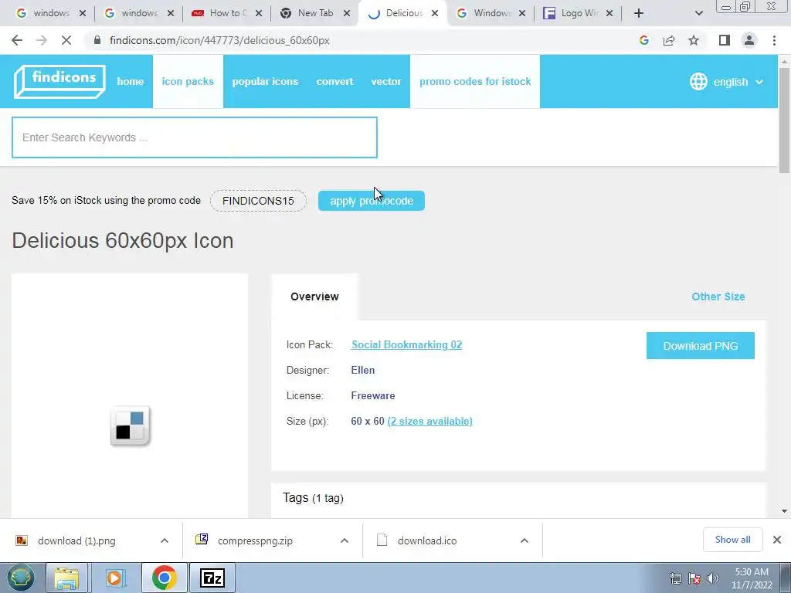
Task: Open download (1).png file
Action: 76,540
